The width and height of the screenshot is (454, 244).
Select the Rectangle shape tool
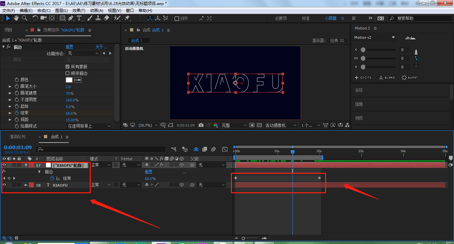tap(62, 18)
